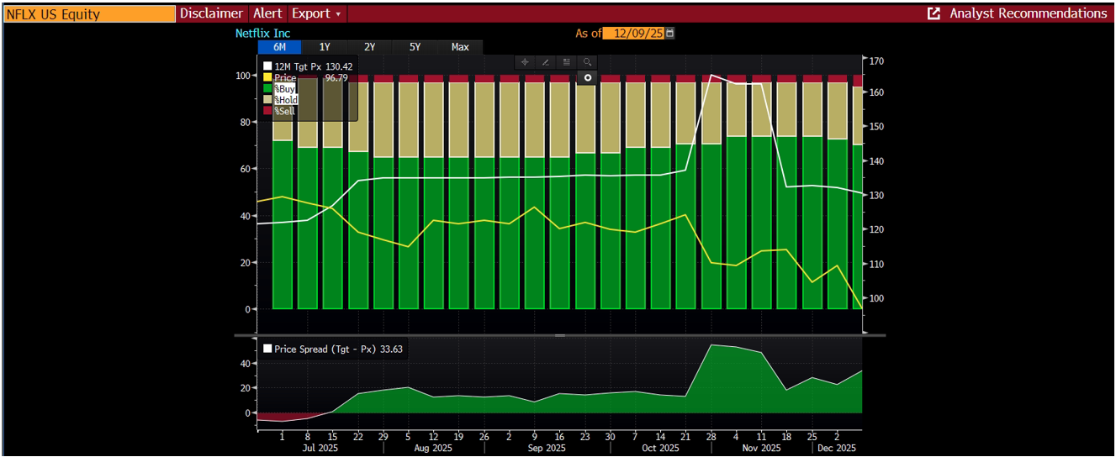The width and height of the screenshot is (1116, 457).
Task: Click the red %Sell legend swatch
Action: click(267, 111)
